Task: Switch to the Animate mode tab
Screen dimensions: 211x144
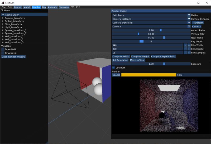Action: pos(52,7)
